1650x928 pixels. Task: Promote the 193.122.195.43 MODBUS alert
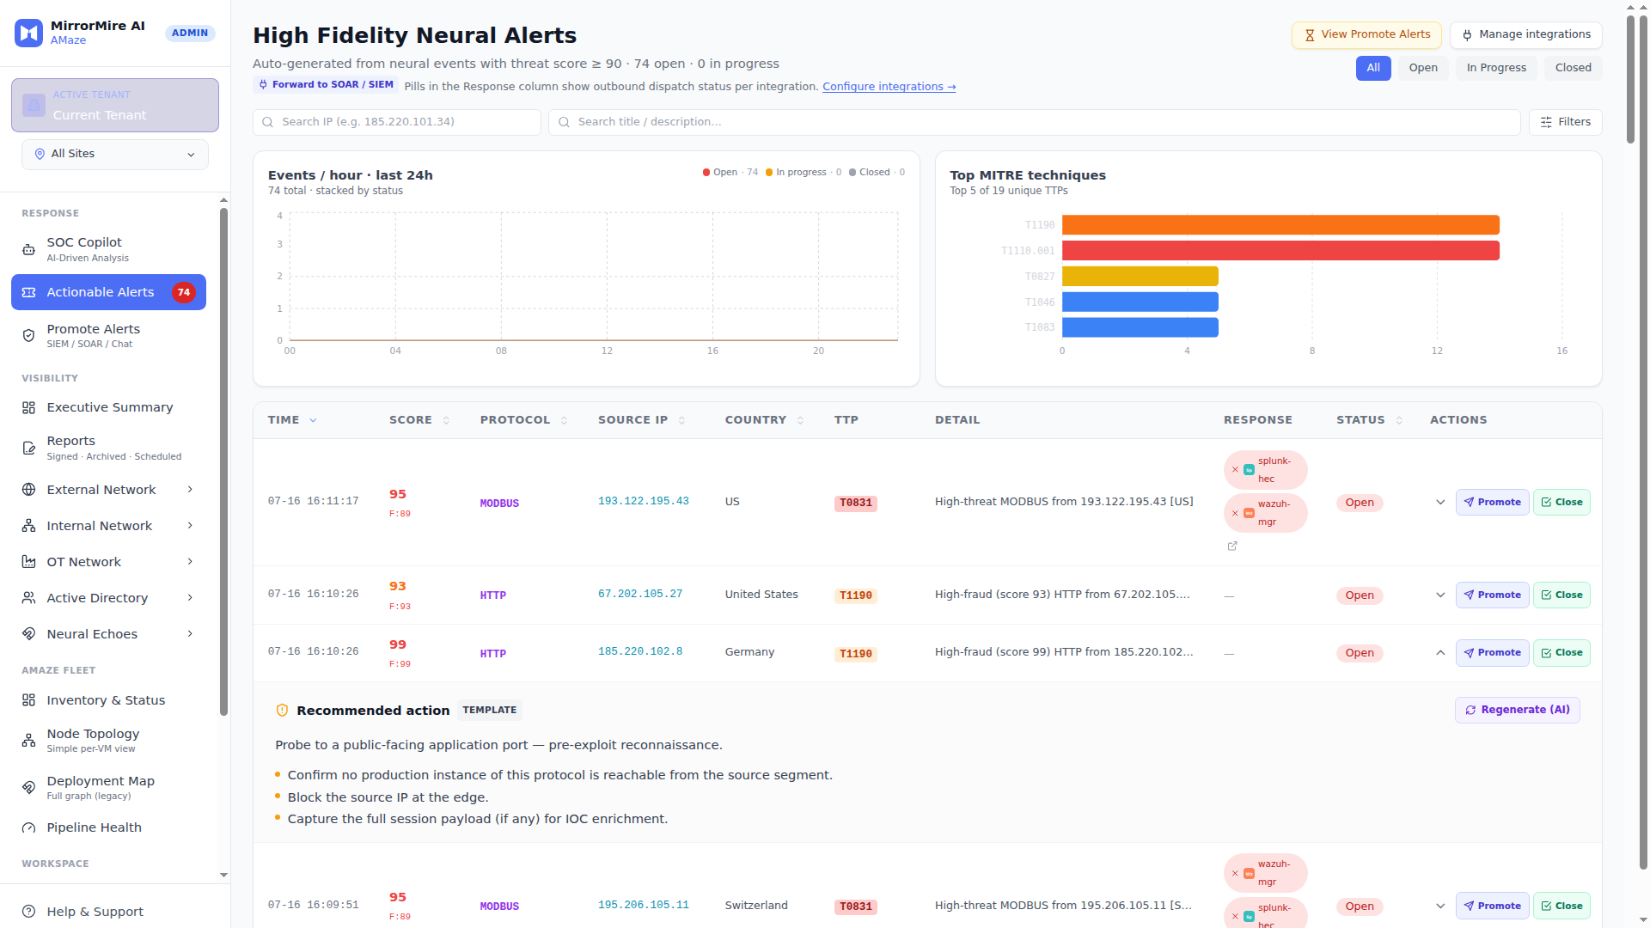coord(1492,503)
